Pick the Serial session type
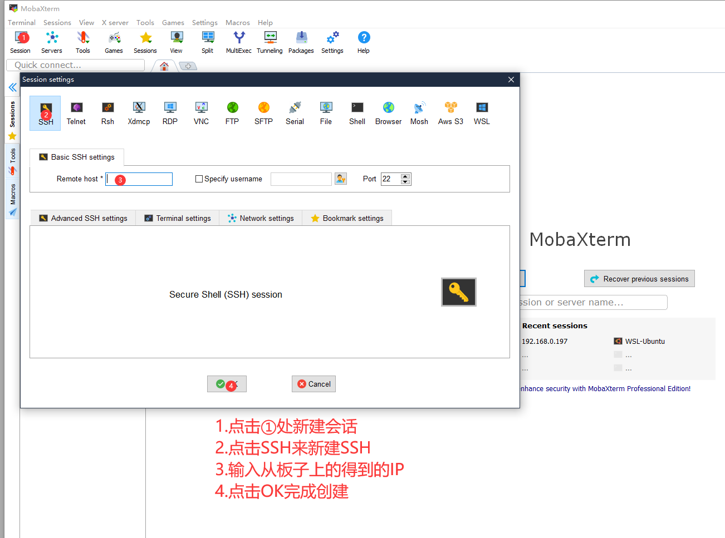The image size is (725, 538). pos(295,113)
